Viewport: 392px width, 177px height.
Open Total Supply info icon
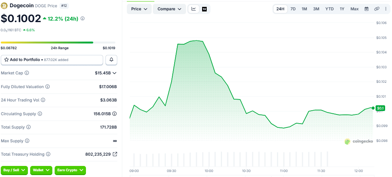[29, 127]
